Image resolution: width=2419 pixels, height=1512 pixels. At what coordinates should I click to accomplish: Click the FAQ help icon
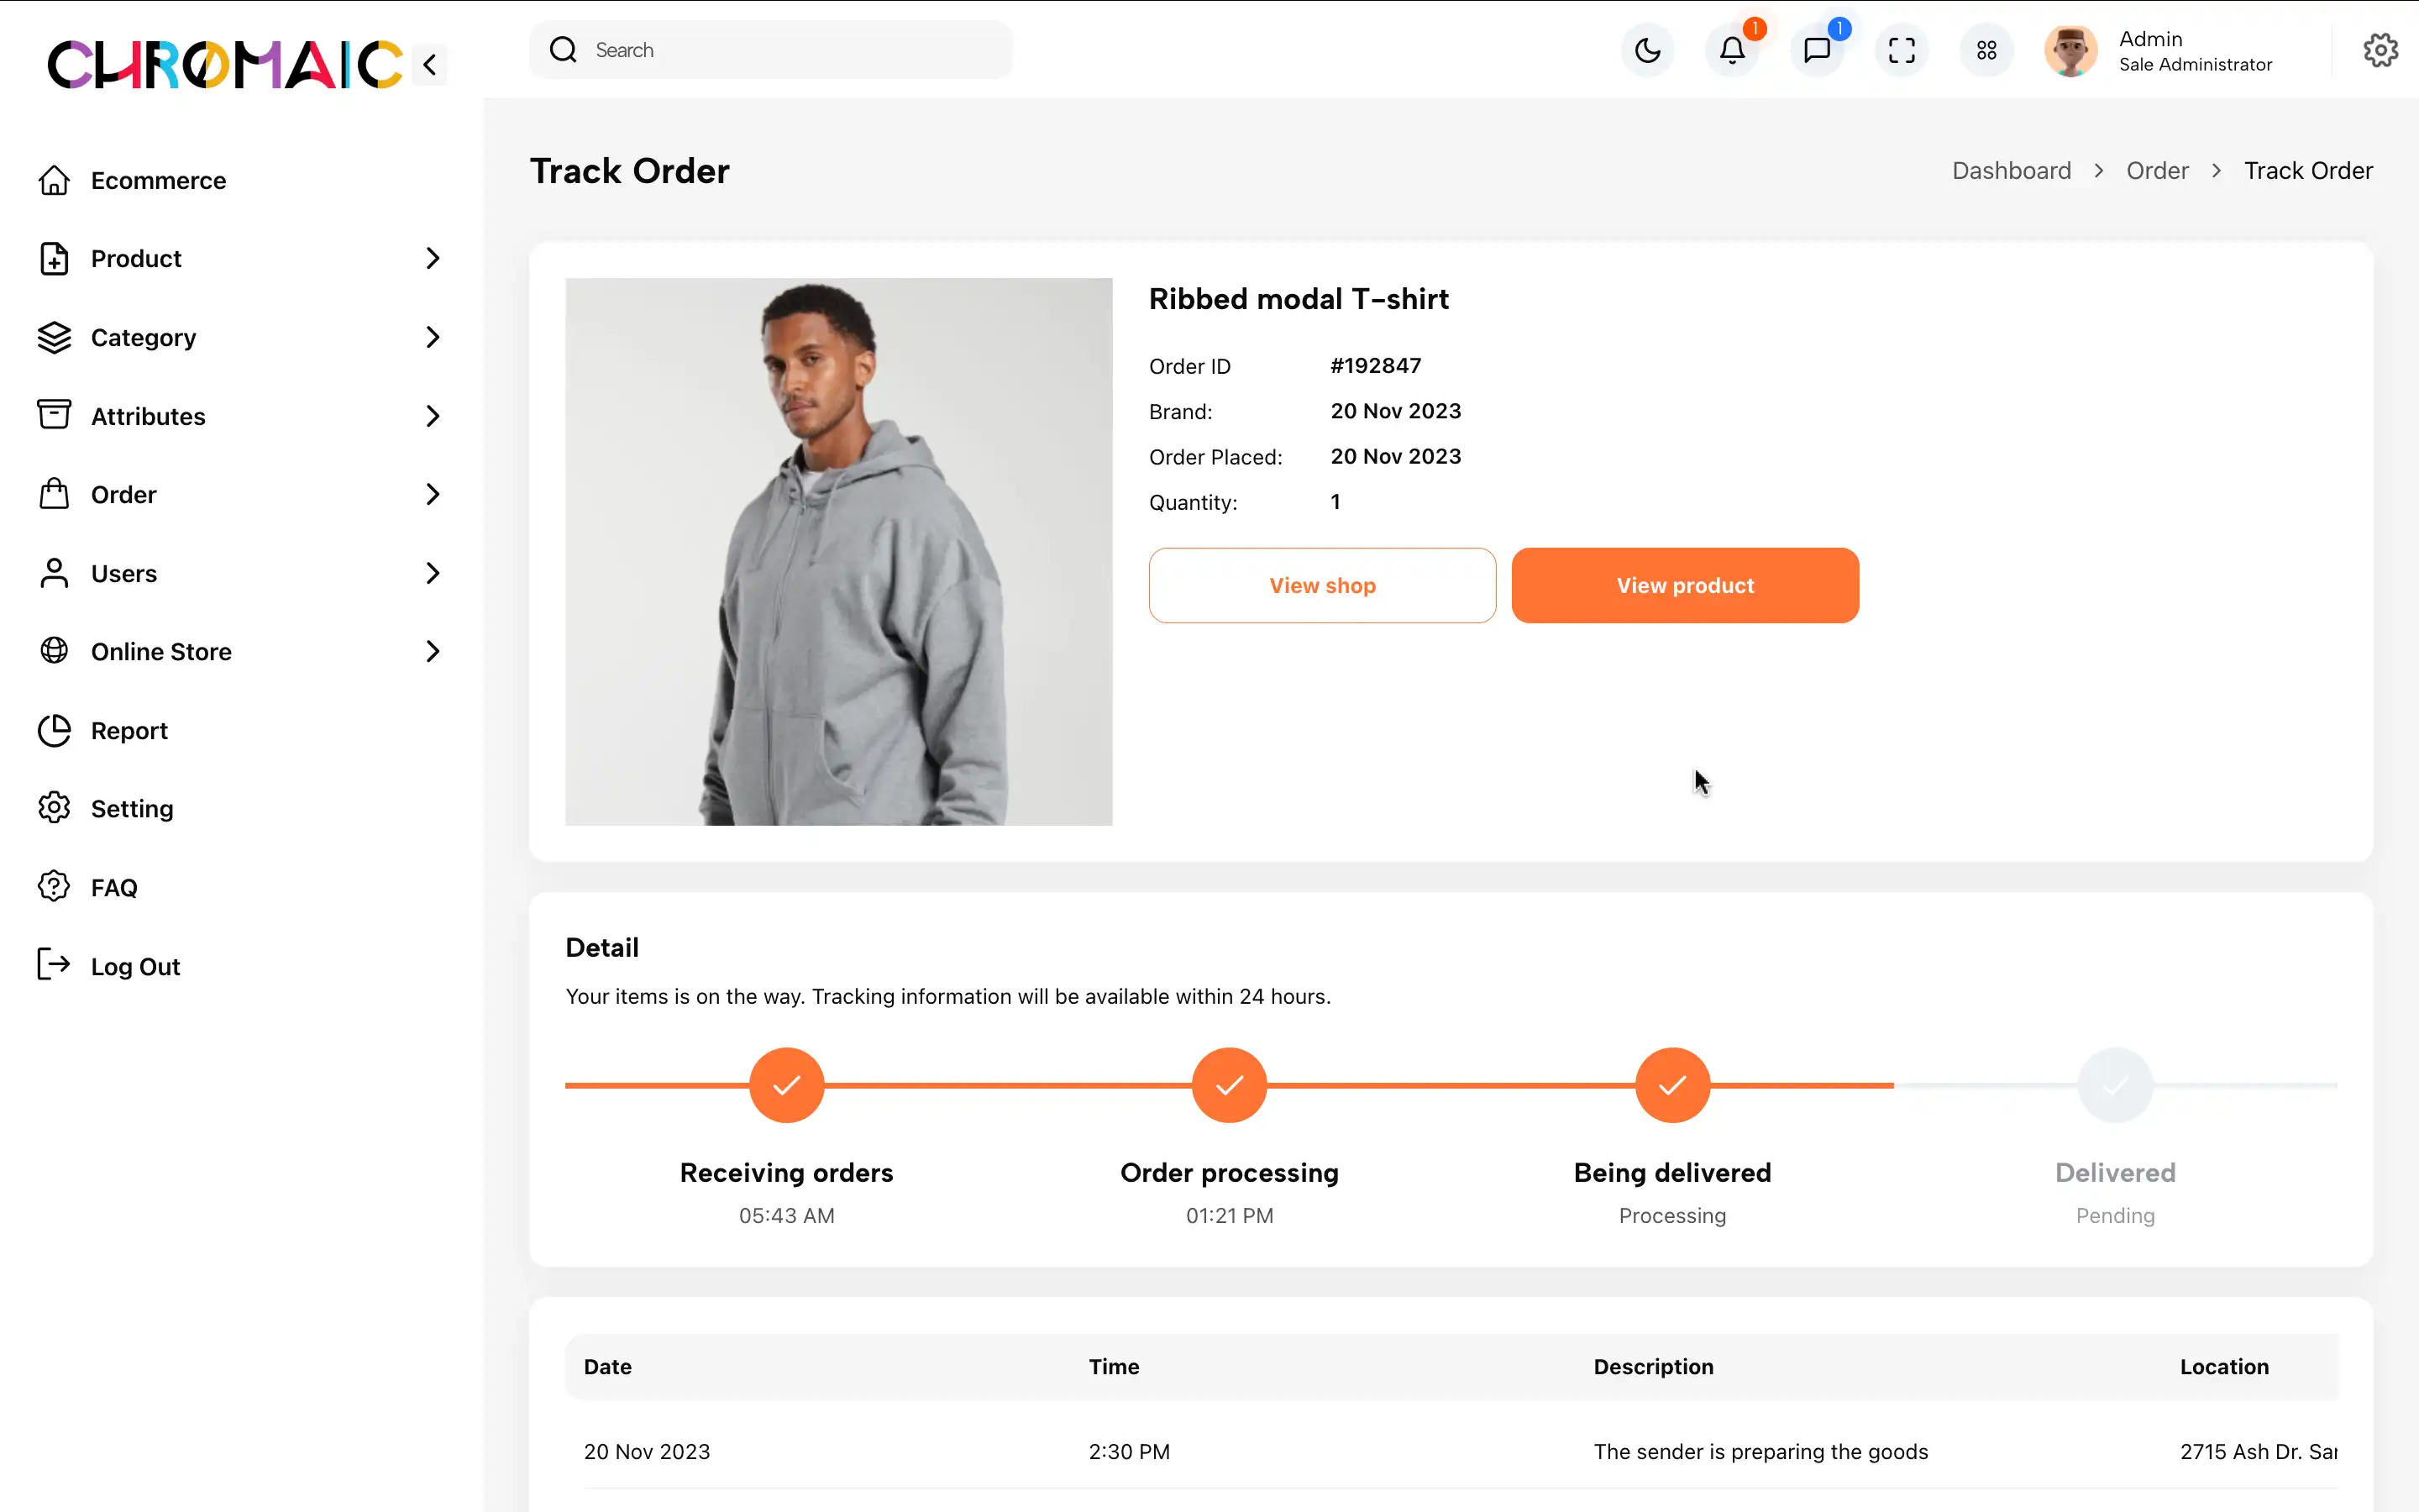(54, 887)
